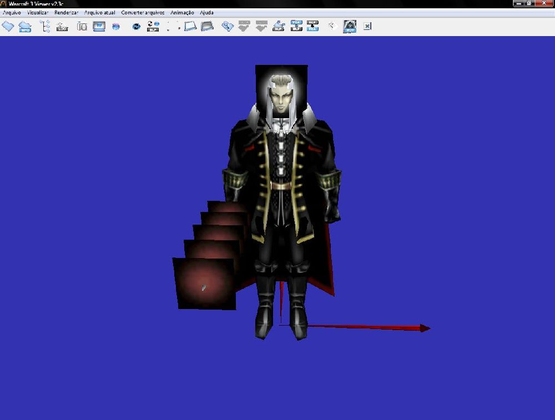Viewport: 555px width, 420px height.
Task: Click the blue monitor display icon
Action: [99, 27]
